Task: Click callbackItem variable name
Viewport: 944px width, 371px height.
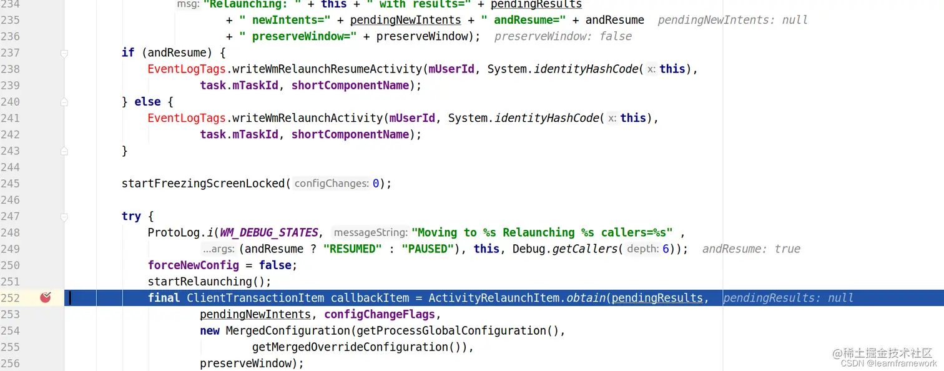Action: tap(370, 298)
